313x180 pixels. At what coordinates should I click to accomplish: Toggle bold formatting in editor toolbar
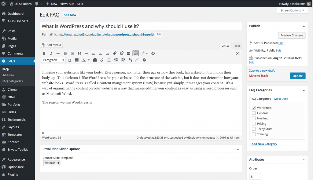44,53
